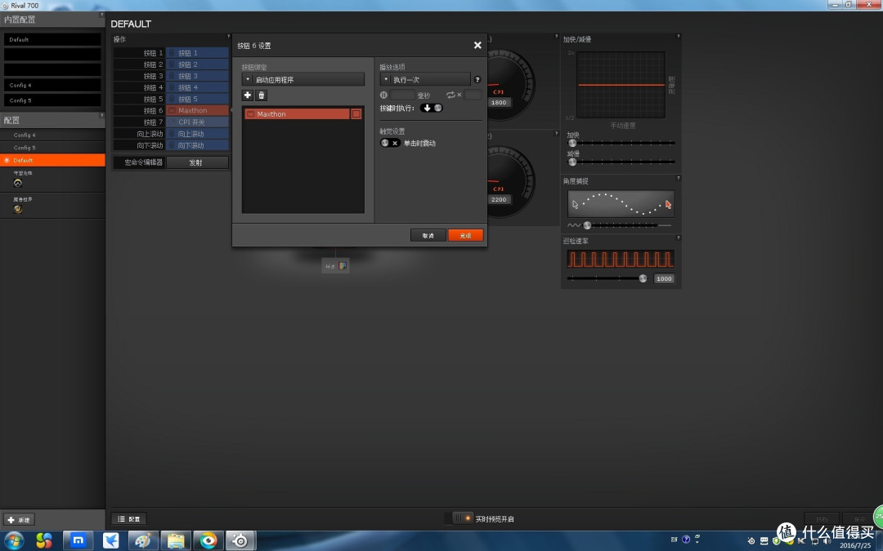
Task: Click the Maxthon entry's red square icon
Action: 356,114
